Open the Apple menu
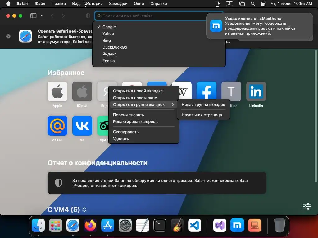Viewport: 318px width, 238px height. click(x=8, y=4)
